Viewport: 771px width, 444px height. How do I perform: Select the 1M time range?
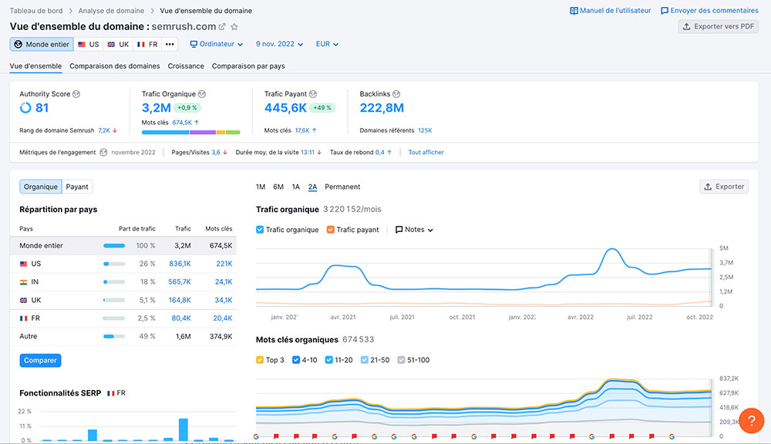(x=261, y=187)
